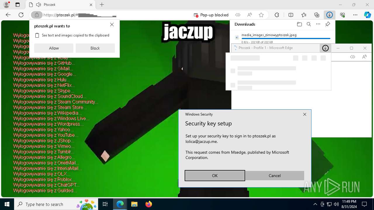374x210 pixels.
Task: Maximize the second Ptoszek Edge window
Action: tap(352, 48)
